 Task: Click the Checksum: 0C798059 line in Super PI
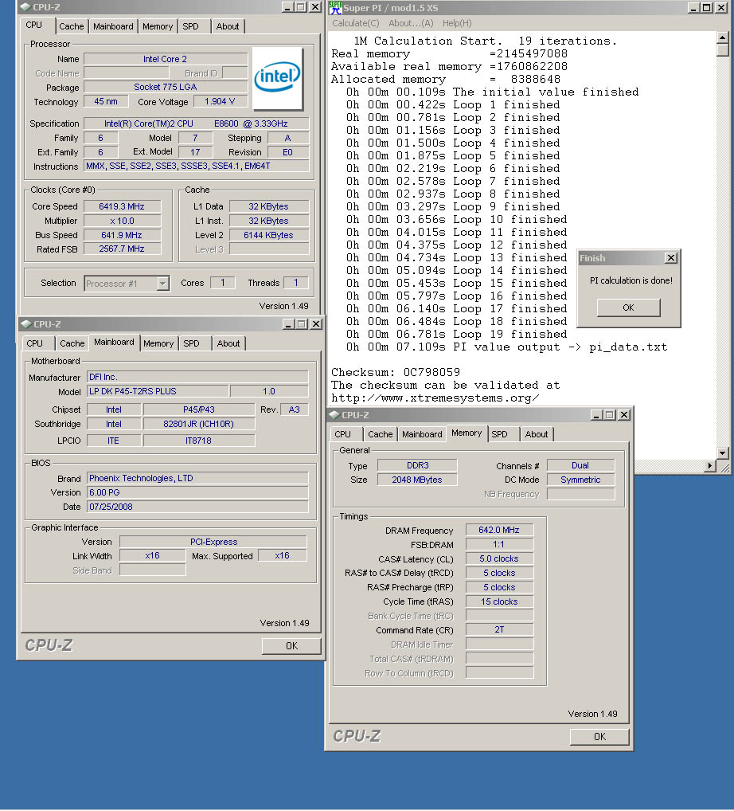click(396, 372)
